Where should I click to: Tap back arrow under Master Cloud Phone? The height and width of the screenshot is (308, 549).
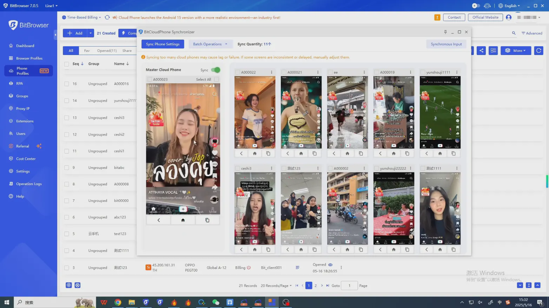[x=159, y=220]
